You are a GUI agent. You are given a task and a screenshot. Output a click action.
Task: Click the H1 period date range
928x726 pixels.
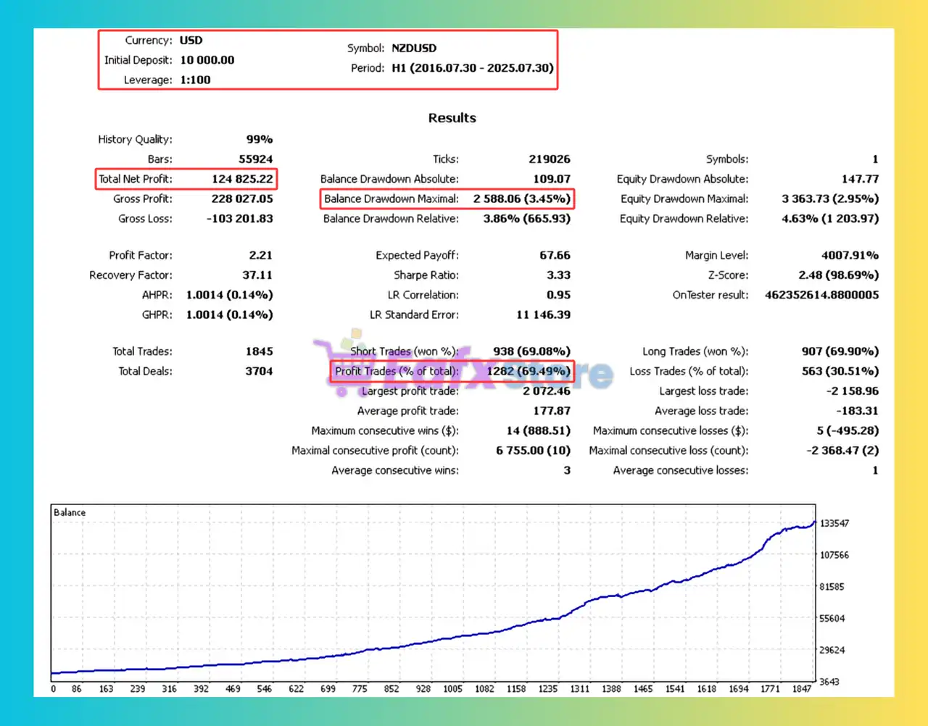point(472,68)
